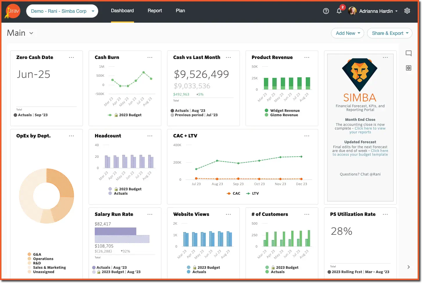The width and height of the screenshot is (422, 283).
Task: Open Cash vs Last Month options menu
Action: click(x=228, y=58)
